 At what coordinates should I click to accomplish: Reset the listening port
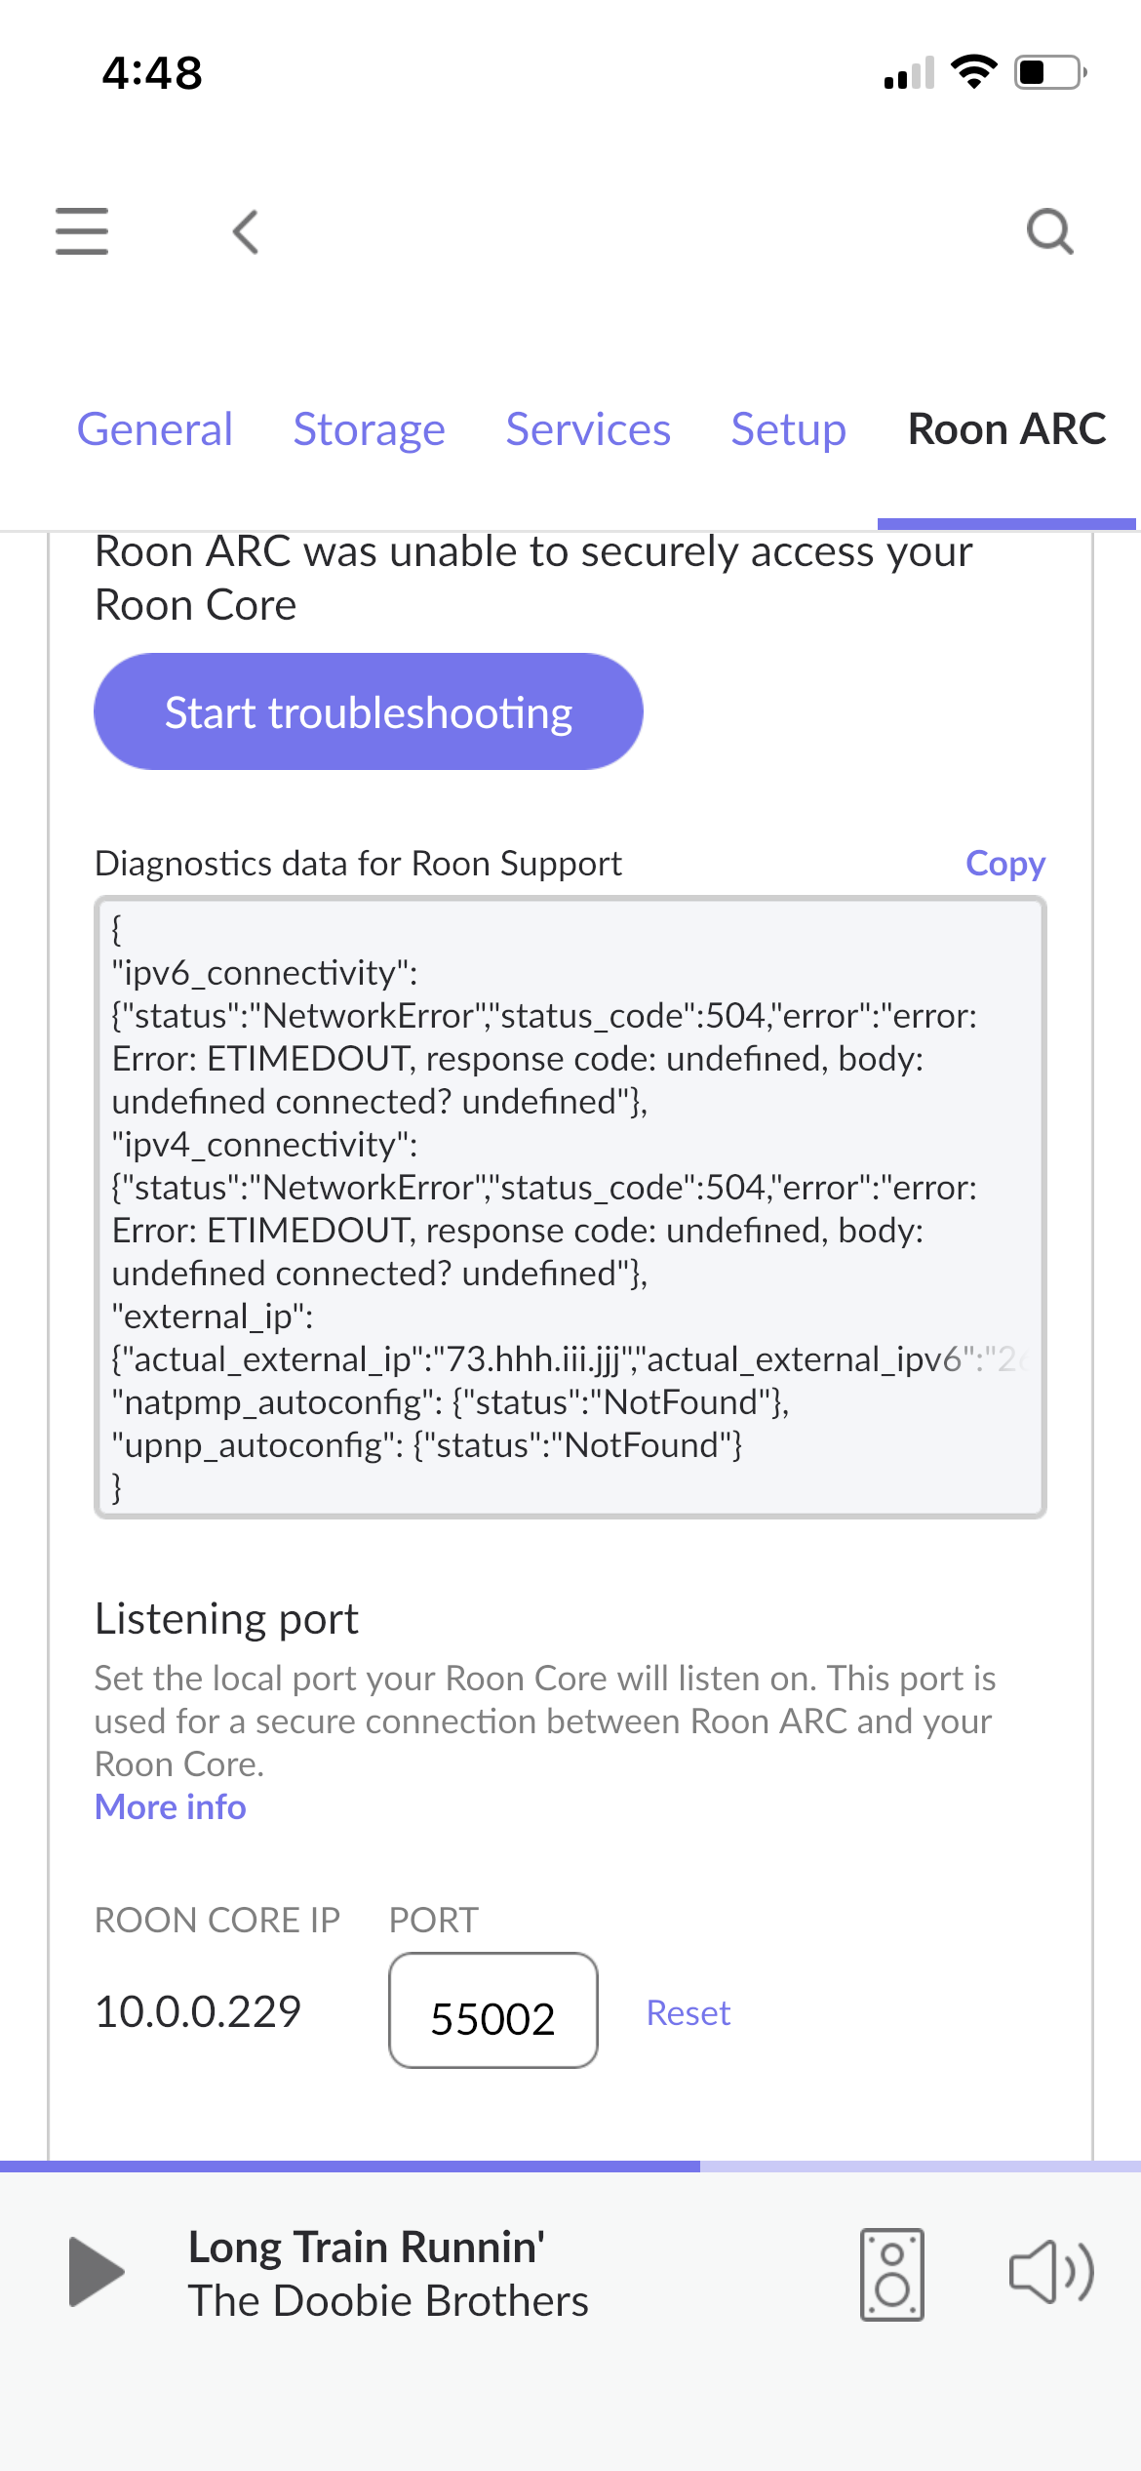[x=689, y=2012]
